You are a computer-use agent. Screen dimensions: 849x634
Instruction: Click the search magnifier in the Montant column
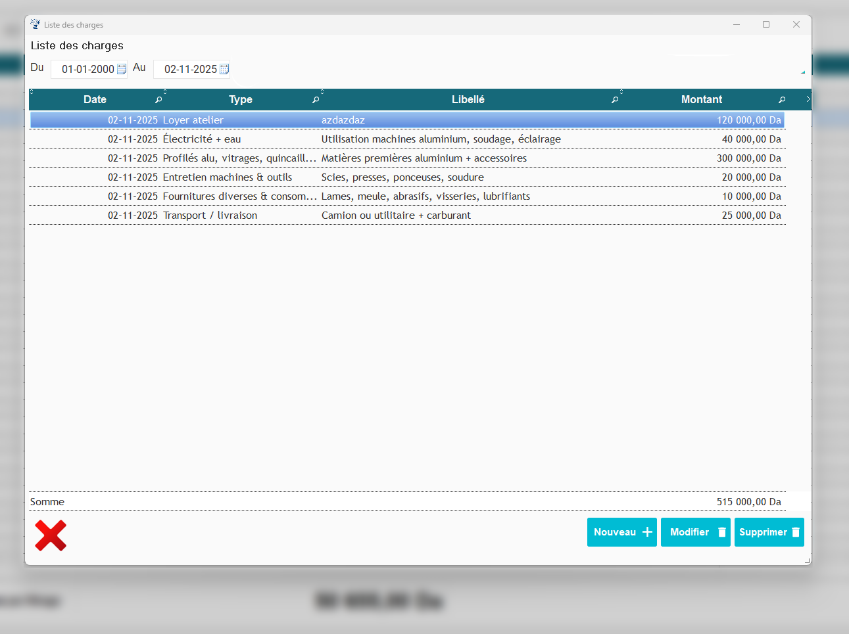tap(782, 100)
